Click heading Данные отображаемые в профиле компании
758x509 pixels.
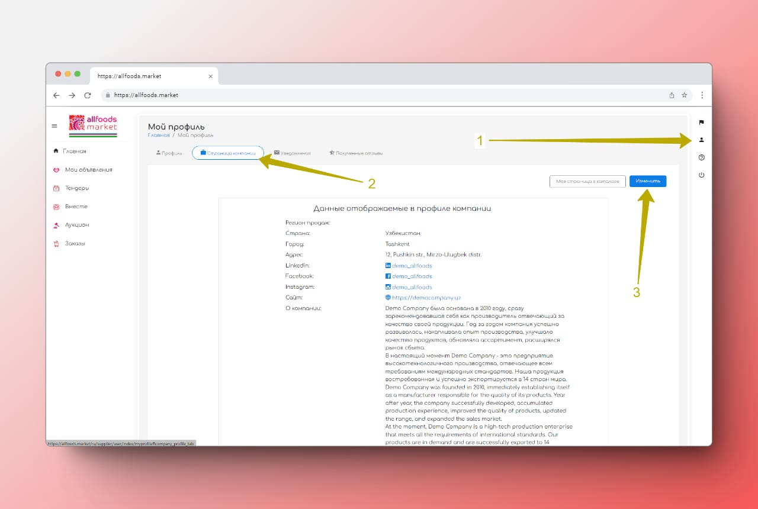(402, 208)
